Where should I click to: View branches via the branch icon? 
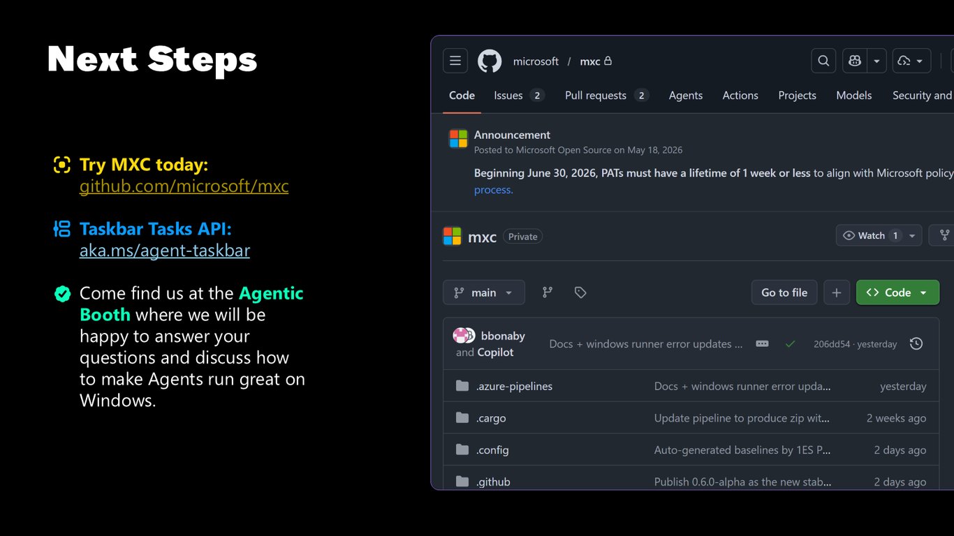coord(548,292)
